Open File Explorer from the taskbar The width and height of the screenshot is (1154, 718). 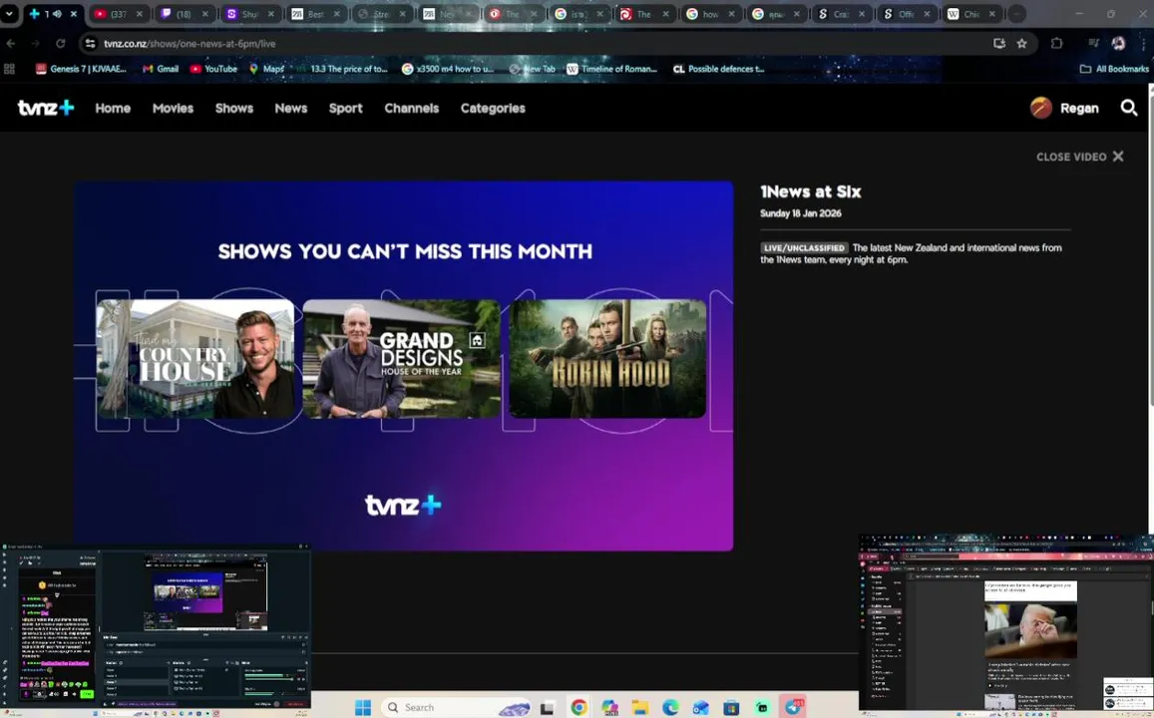coord(639,708)
